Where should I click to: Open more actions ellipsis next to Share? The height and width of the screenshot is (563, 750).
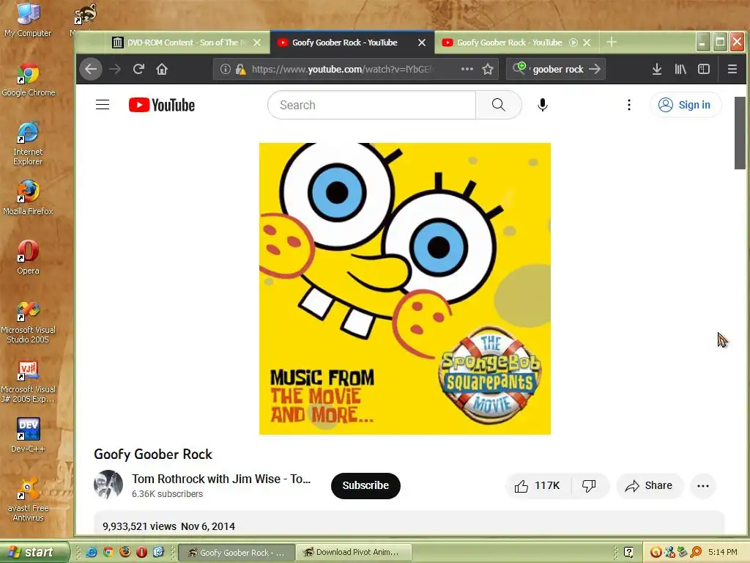pos(702,486)
